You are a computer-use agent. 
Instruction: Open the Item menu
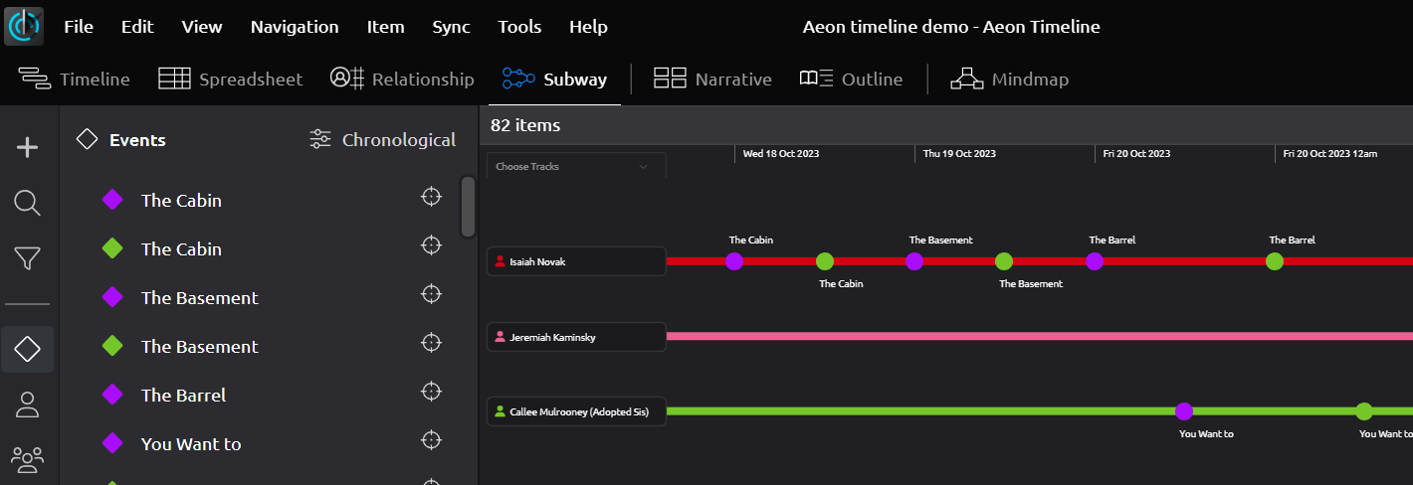coord(385,27)
